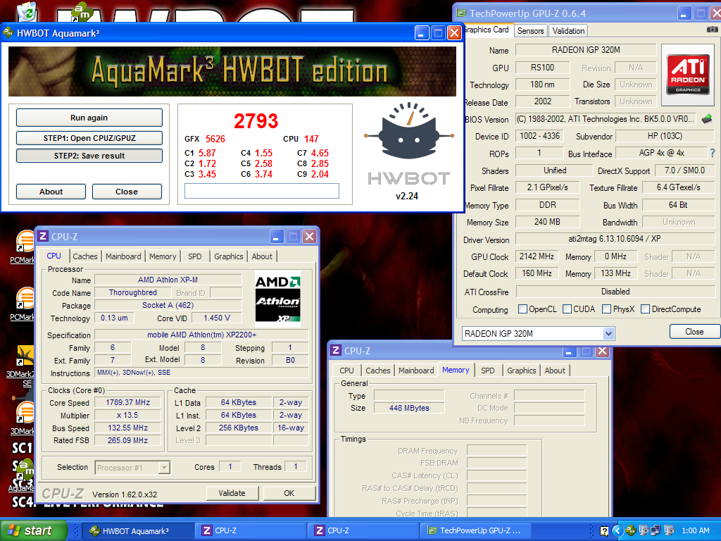Click the OK button in CPU-Z
Screen dimensions: 721x541
289,493
